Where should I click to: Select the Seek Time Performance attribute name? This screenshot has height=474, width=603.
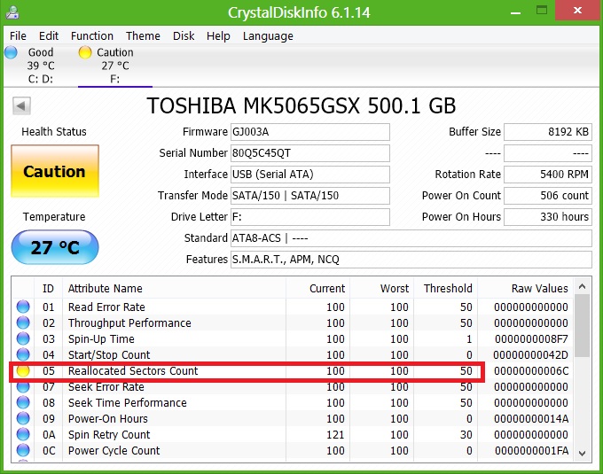coord(128,402)
